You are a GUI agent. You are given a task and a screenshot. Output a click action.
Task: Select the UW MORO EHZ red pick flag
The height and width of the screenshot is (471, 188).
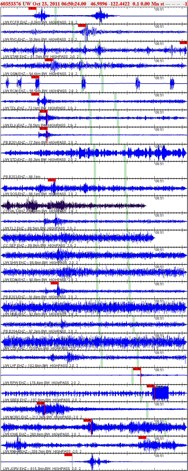pyautogui.click(x=41, y=403)
